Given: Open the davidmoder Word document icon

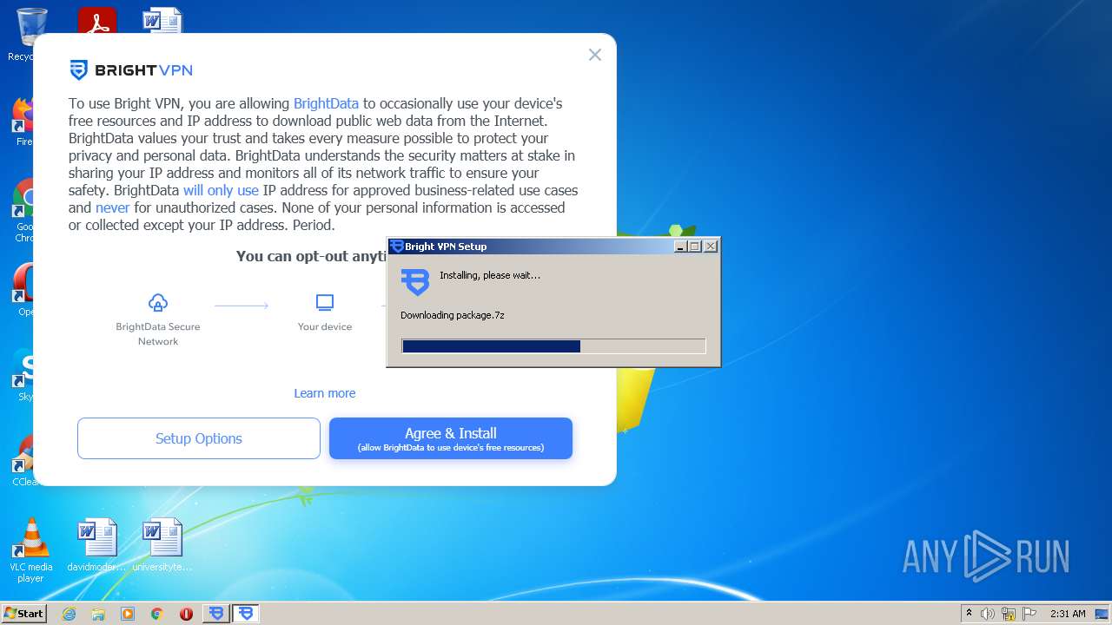Looking at the screenshot, I should tap(97, 545).
